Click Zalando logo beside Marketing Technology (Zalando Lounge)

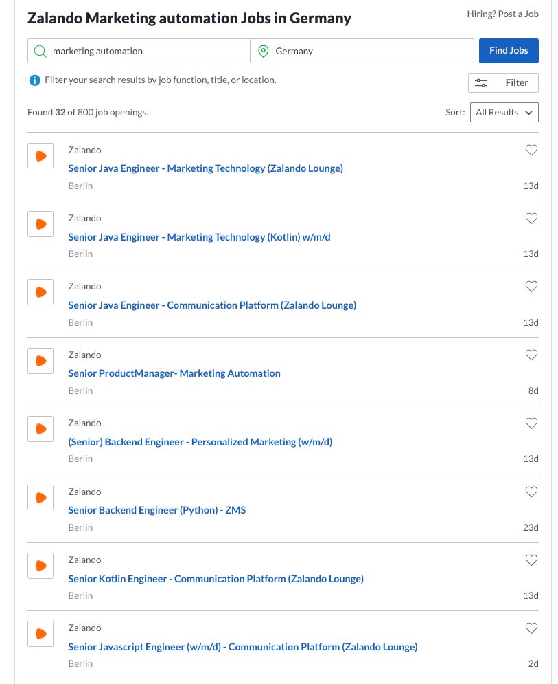point(40,156)
